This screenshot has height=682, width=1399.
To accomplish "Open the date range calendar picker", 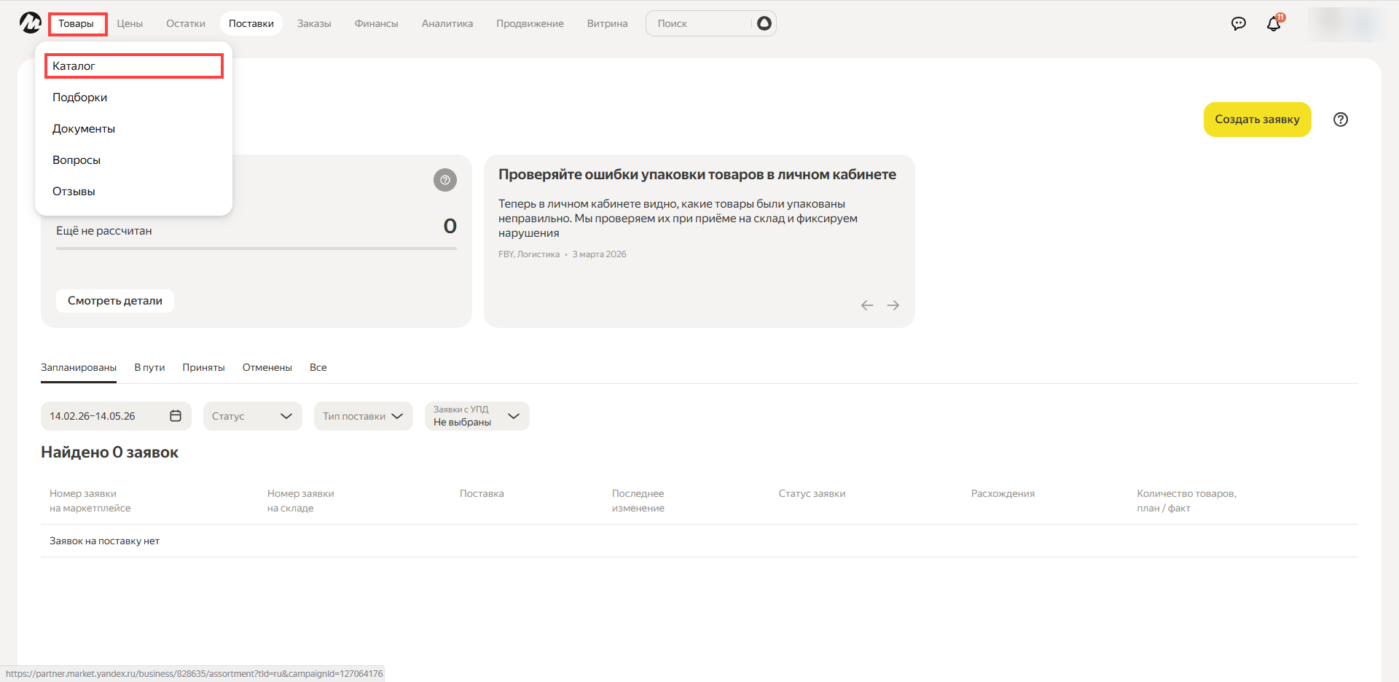I will [175, 416].
